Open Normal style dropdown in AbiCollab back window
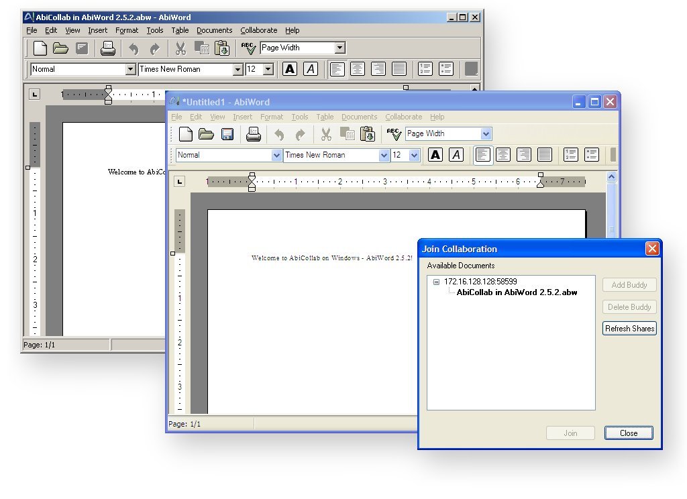687x499 pixels. 131,69
